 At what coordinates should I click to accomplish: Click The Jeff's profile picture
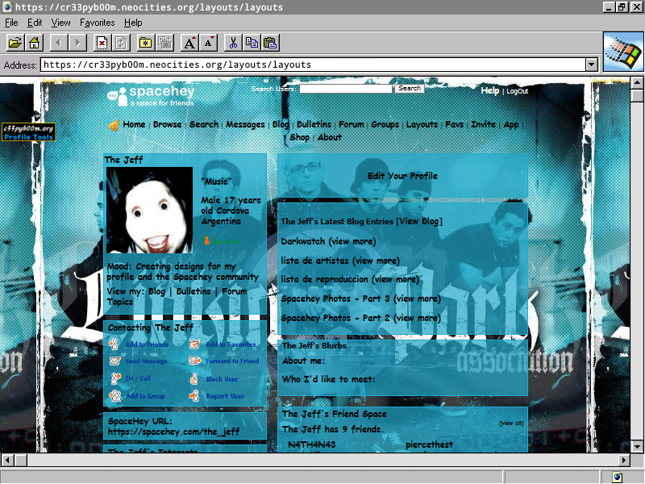(x=149, y=210)
